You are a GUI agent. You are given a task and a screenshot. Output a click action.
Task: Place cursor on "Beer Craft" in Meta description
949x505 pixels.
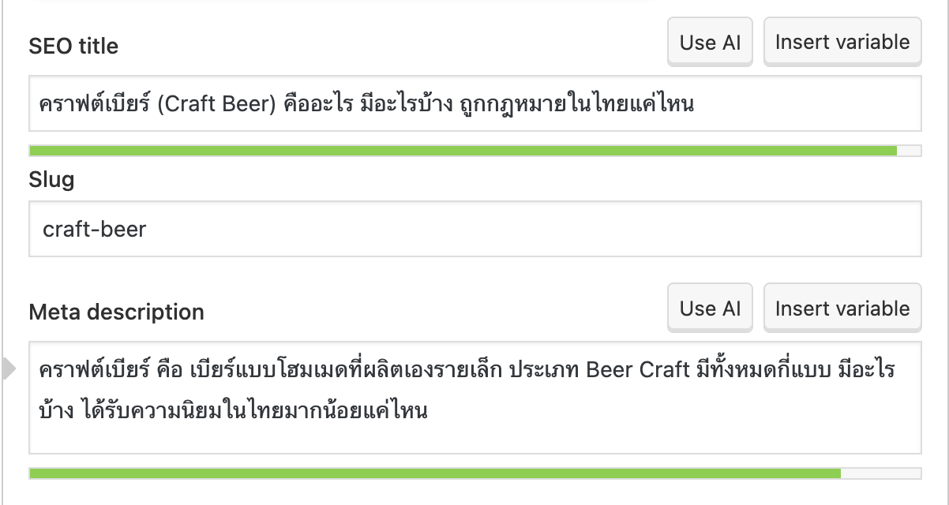[638, 370]
